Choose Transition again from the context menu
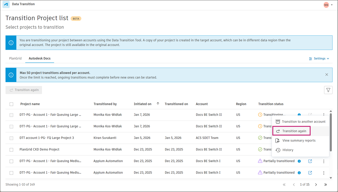 tap(294, 131)
